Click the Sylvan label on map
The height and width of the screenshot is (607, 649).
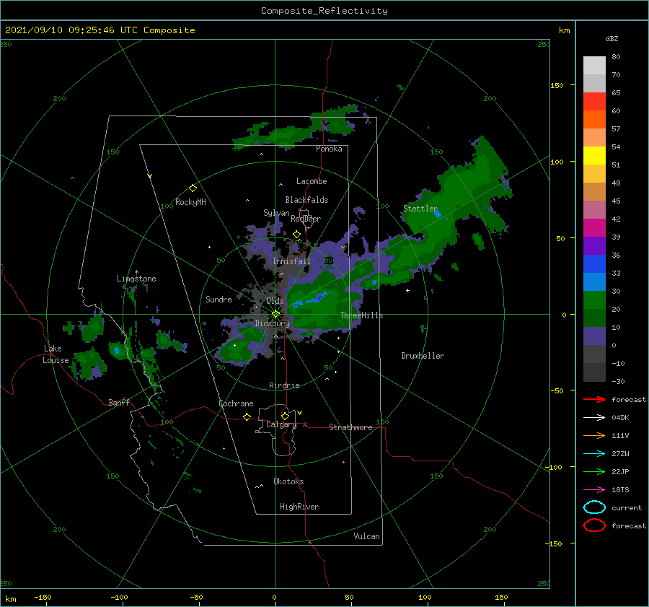(x=276, y=213)
